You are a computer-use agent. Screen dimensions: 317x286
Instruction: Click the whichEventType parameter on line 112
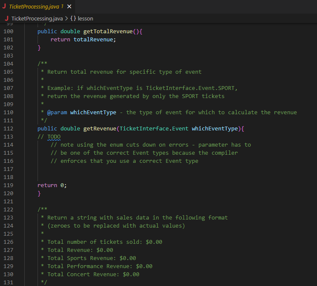click(x=215, y=129)
